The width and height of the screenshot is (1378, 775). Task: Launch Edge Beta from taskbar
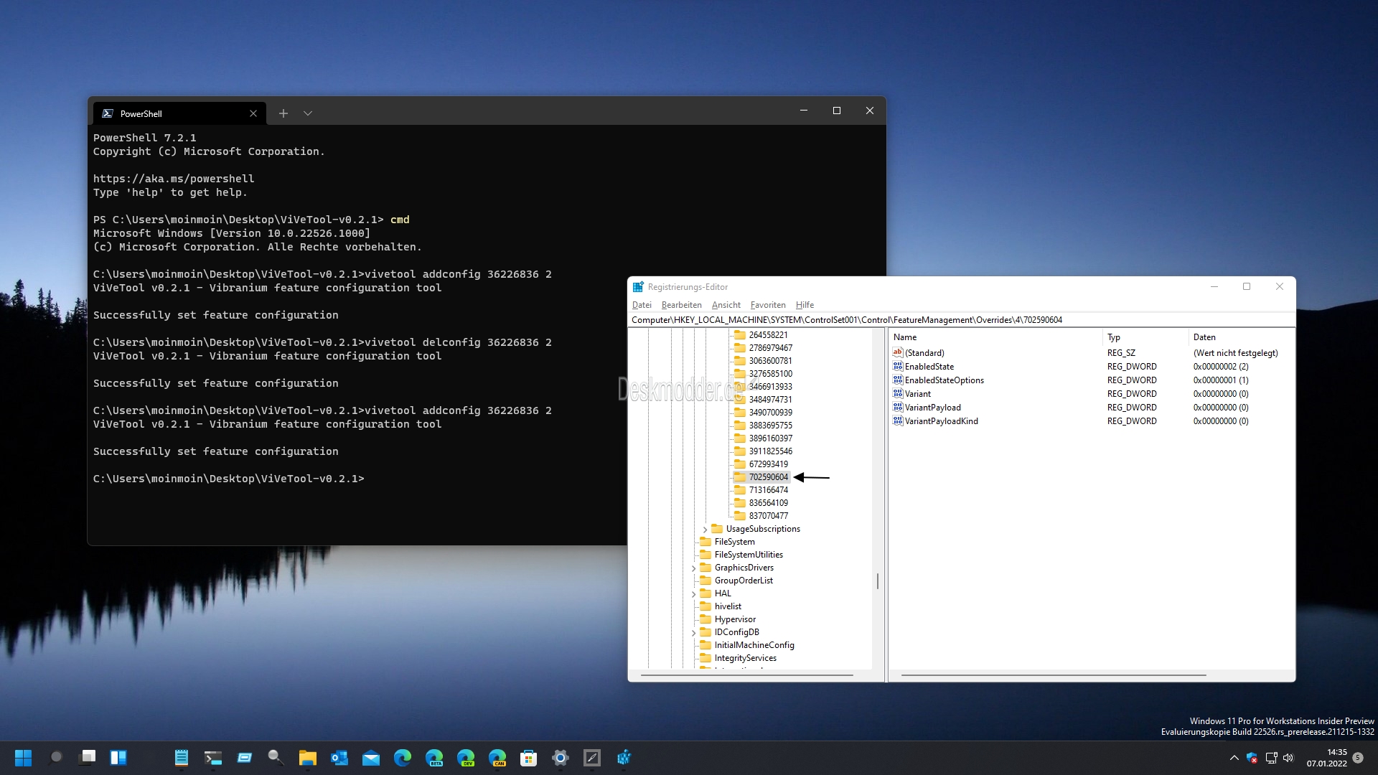click(x=434, y=758)
